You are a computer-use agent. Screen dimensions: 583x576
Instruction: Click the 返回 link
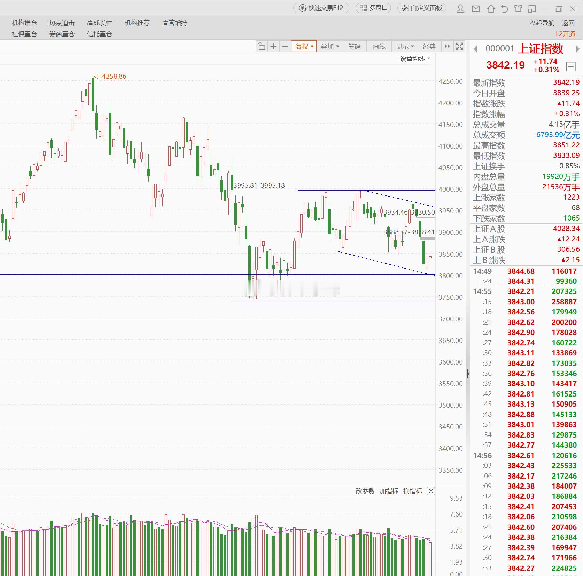point(568,23)
